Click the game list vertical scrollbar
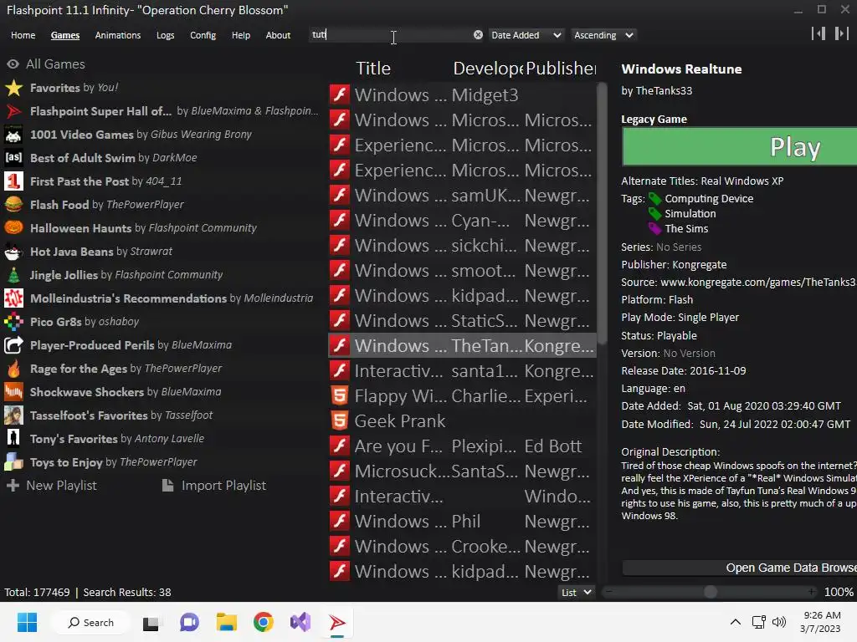Image resolution: width=857 pixels, height=642 pixels. (x=602, y=213)
